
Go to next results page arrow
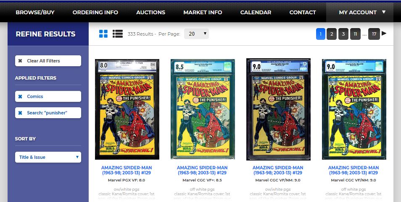coord(384,34)
